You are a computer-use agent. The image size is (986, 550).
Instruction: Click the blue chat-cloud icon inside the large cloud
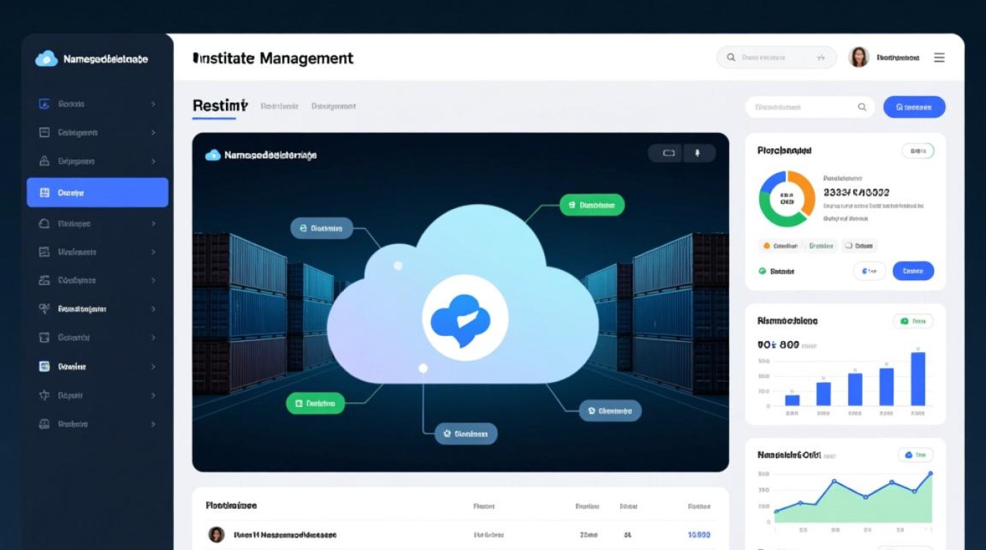tap(464, 318)
